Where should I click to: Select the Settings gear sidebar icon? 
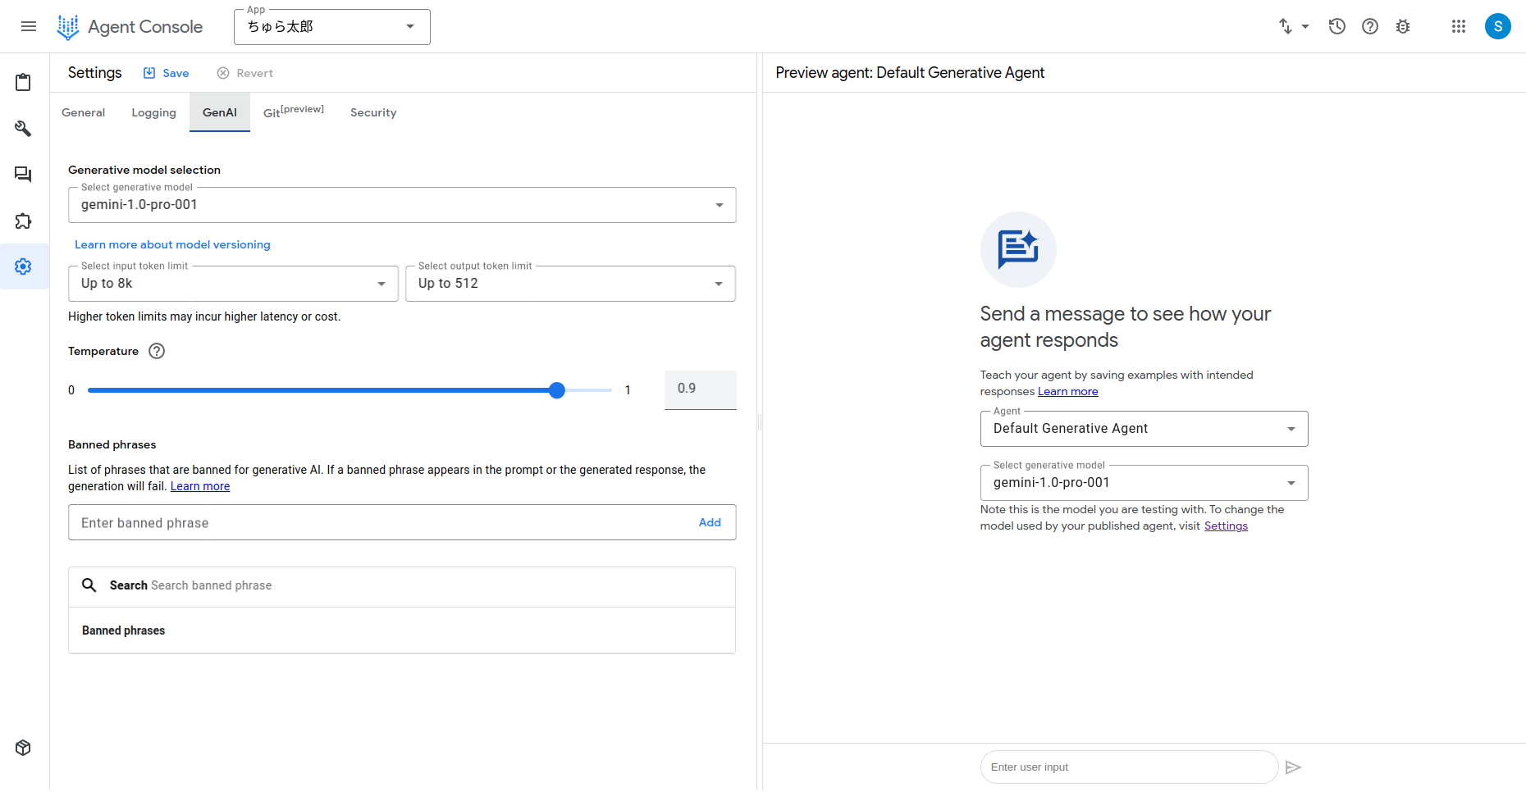[24, 266]
